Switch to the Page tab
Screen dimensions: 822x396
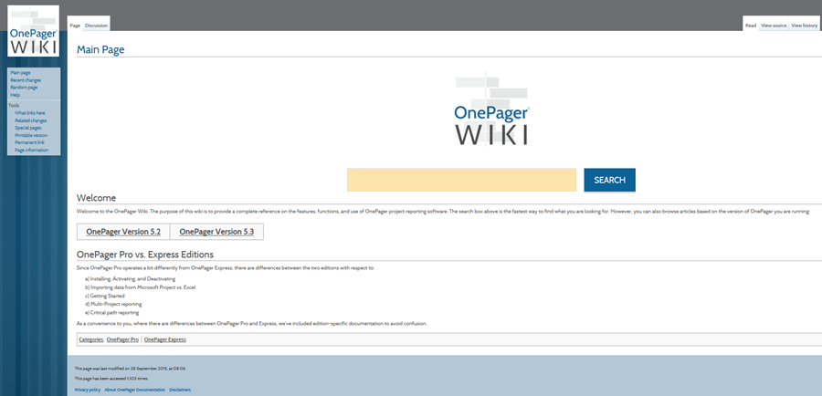point(75,26)
